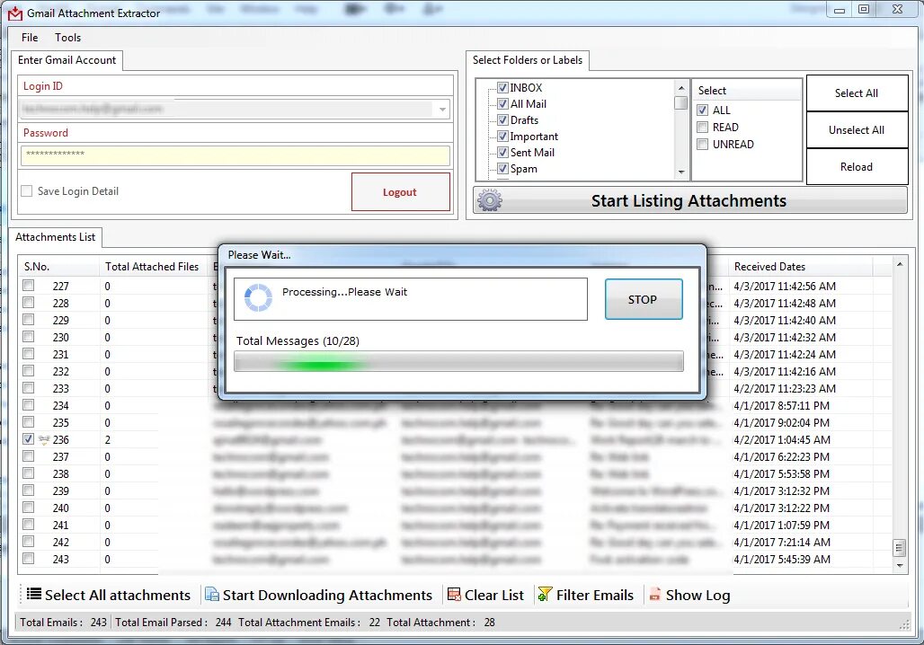Open the Login ID dropdown arrow
Viewport: 924px width, 645px height.
442,109
